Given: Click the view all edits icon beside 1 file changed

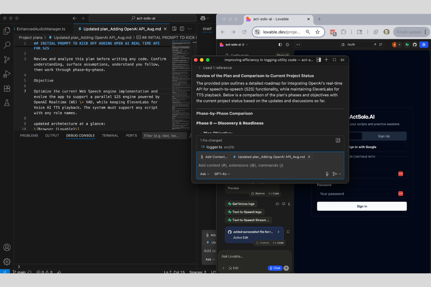Looking at the screenshot, I should (338, 140).
